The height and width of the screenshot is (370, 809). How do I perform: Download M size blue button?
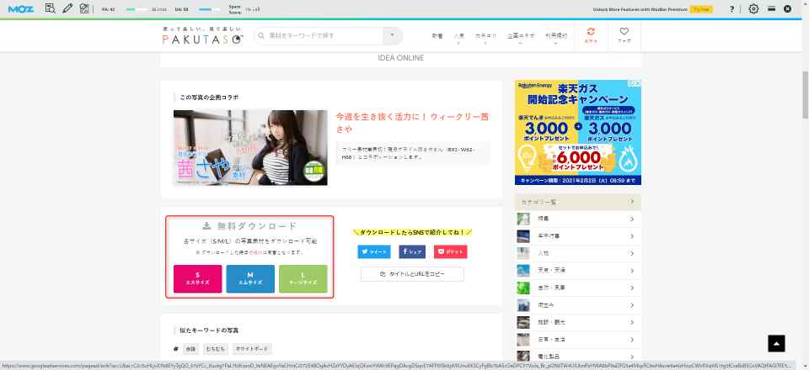(250, 279)
